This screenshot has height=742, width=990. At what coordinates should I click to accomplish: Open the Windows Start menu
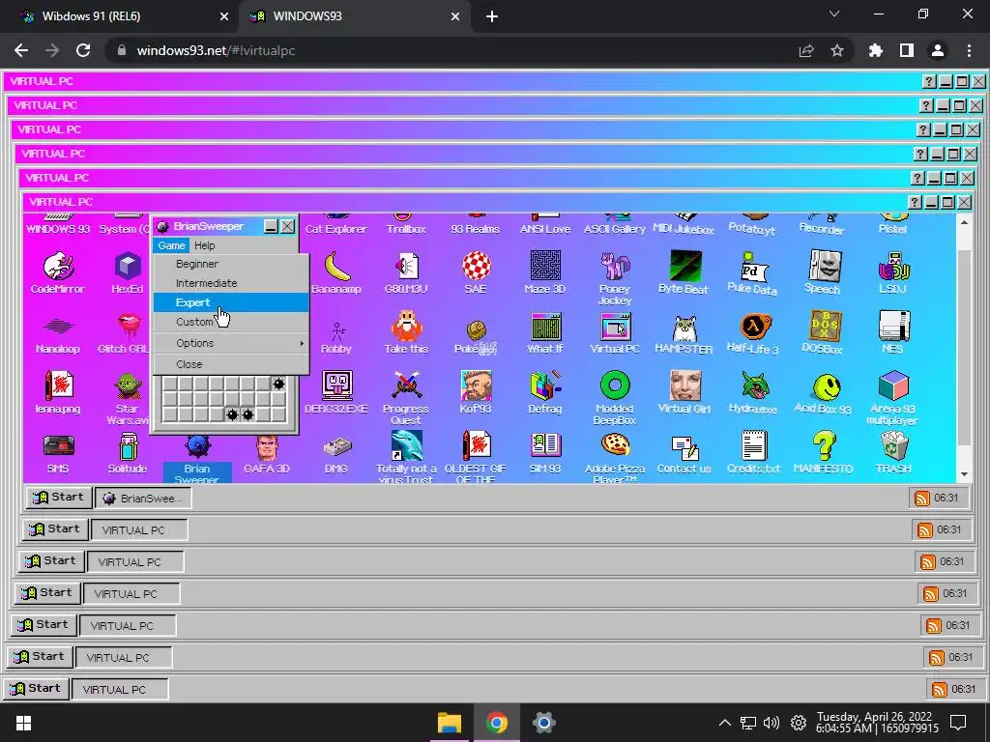(x=23, y=723)
